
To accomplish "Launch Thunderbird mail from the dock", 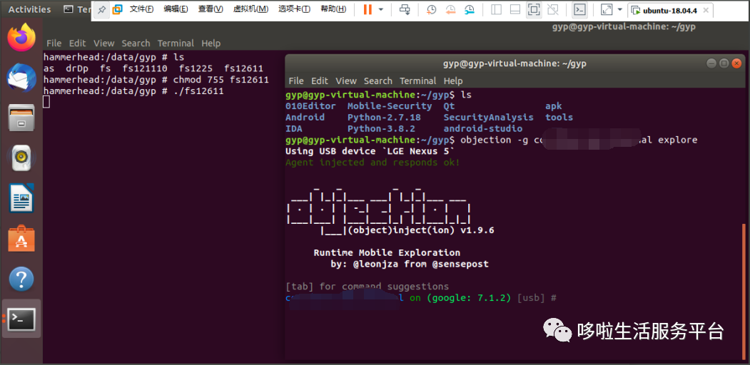I will pos(21,78).
